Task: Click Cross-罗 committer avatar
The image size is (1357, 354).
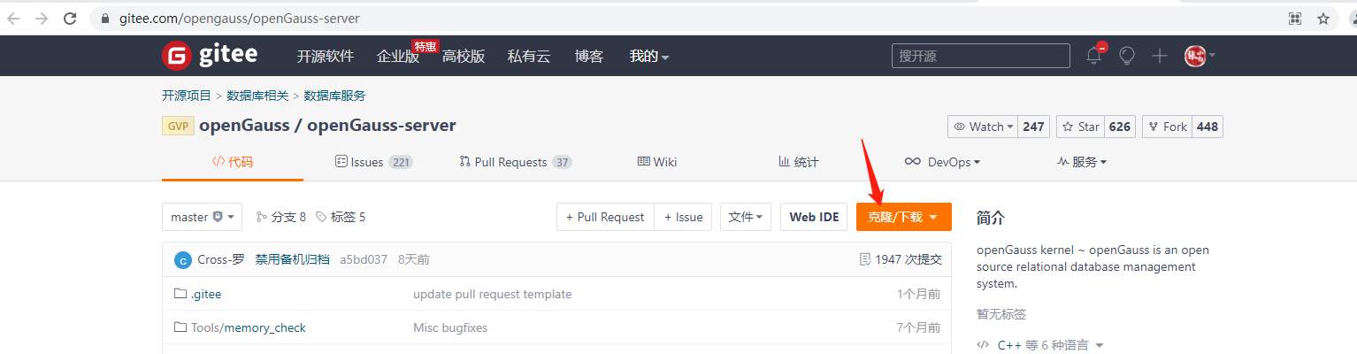Action: 183,260
